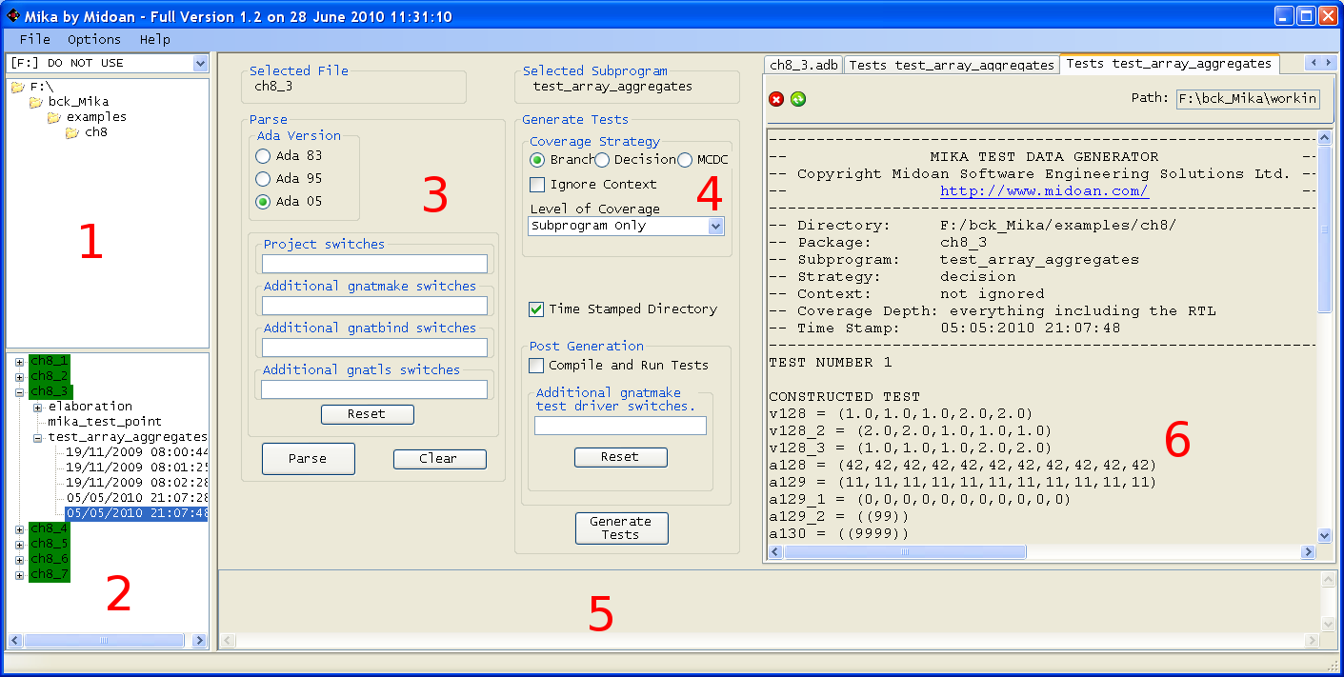Enable the Ignore Context checkbox
Image resolution: width=1344 pixels, height=677 pixels.
pos(537,185)
